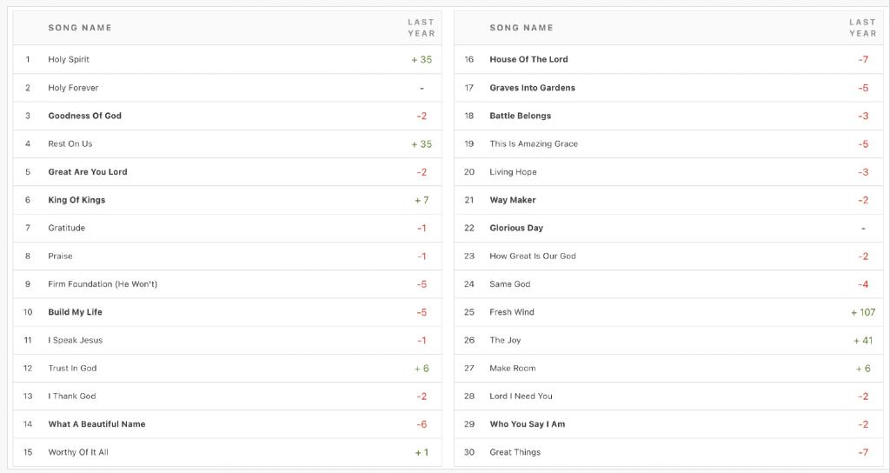Open Who You Say I Am entry

click(x=527, y=424)
